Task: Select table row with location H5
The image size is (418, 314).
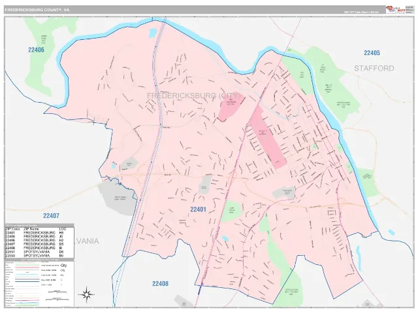Action: [x=39, y=233]
